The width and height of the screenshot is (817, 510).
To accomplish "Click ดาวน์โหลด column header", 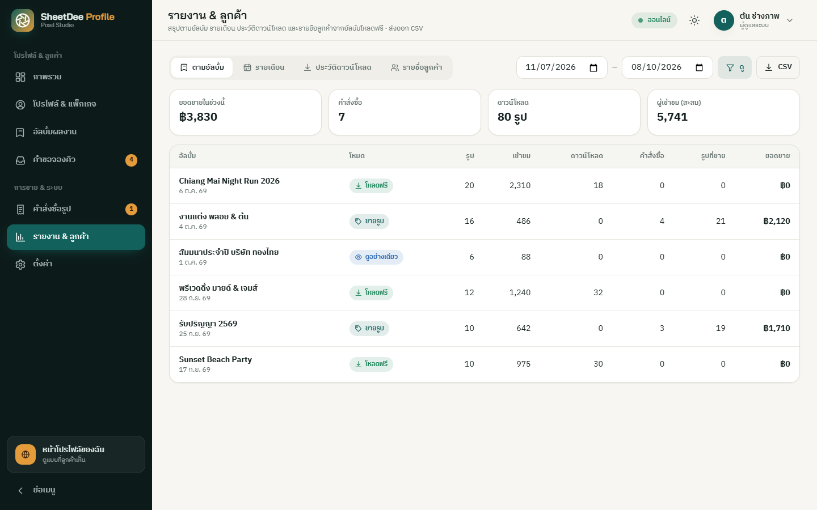I will (587, 156).
